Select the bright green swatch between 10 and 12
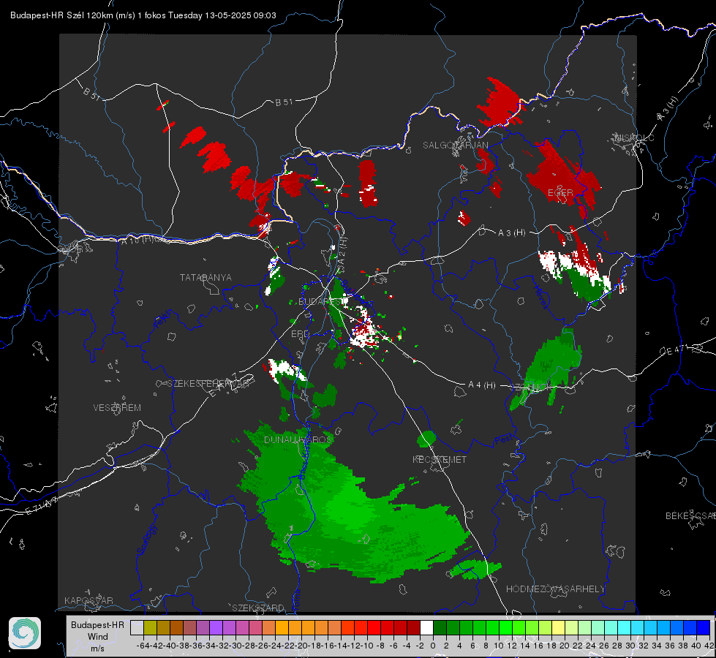 505,628
